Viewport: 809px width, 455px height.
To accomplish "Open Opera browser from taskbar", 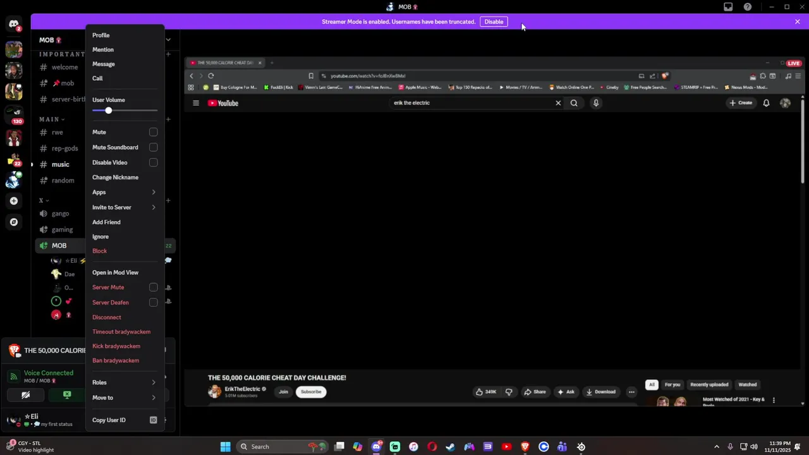I will click(x=432, y=447).
